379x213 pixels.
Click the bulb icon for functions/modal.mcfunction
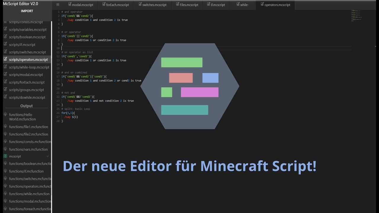point(5,201)
